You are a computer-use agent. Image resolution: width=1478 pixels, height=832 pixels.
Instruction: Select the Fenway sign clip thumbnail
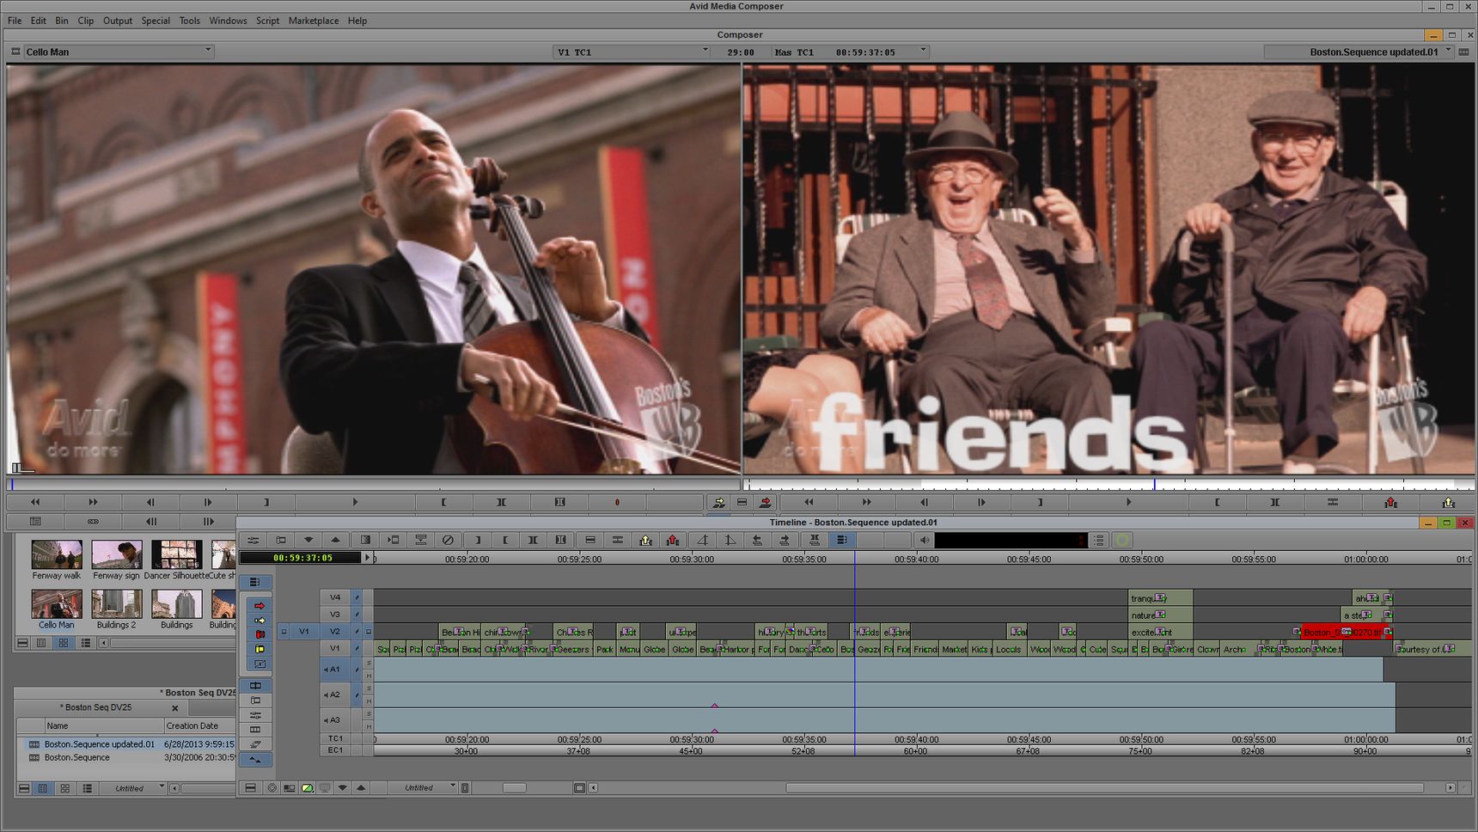pyautogui.click(x=116, y=555)
